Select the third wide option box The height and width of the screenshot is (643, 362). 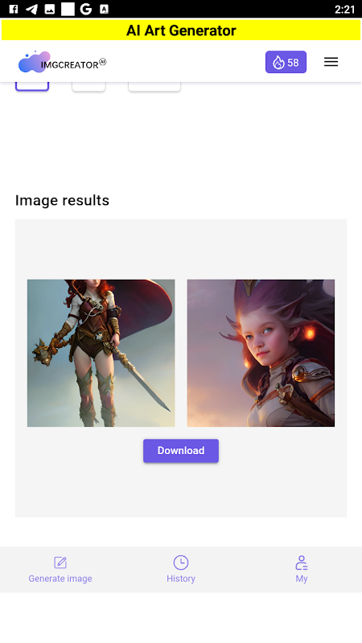pos(154,86)
